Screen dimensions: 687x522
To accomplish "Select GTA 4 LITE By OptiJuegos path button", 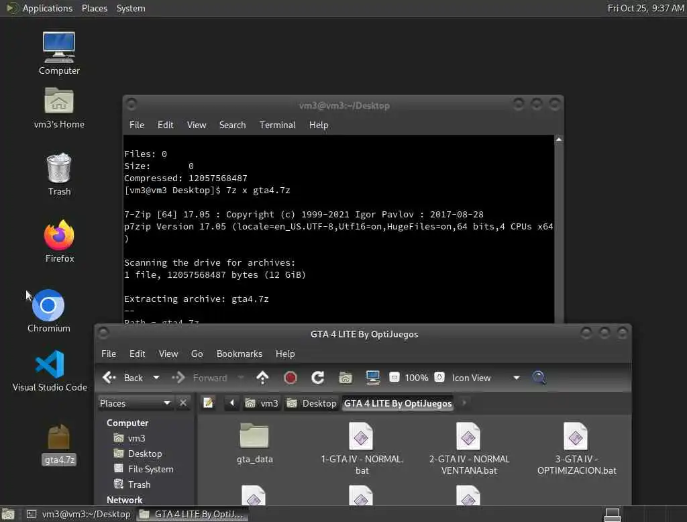I will coord(398,403).
